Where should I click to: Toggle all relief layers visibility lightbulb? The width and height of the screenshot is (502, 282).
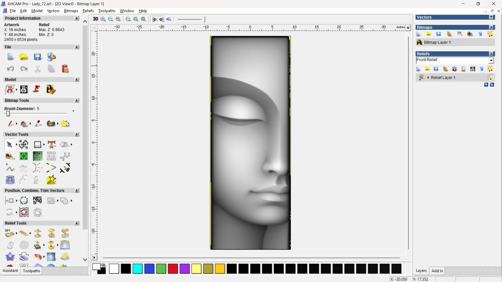point(490,69)
